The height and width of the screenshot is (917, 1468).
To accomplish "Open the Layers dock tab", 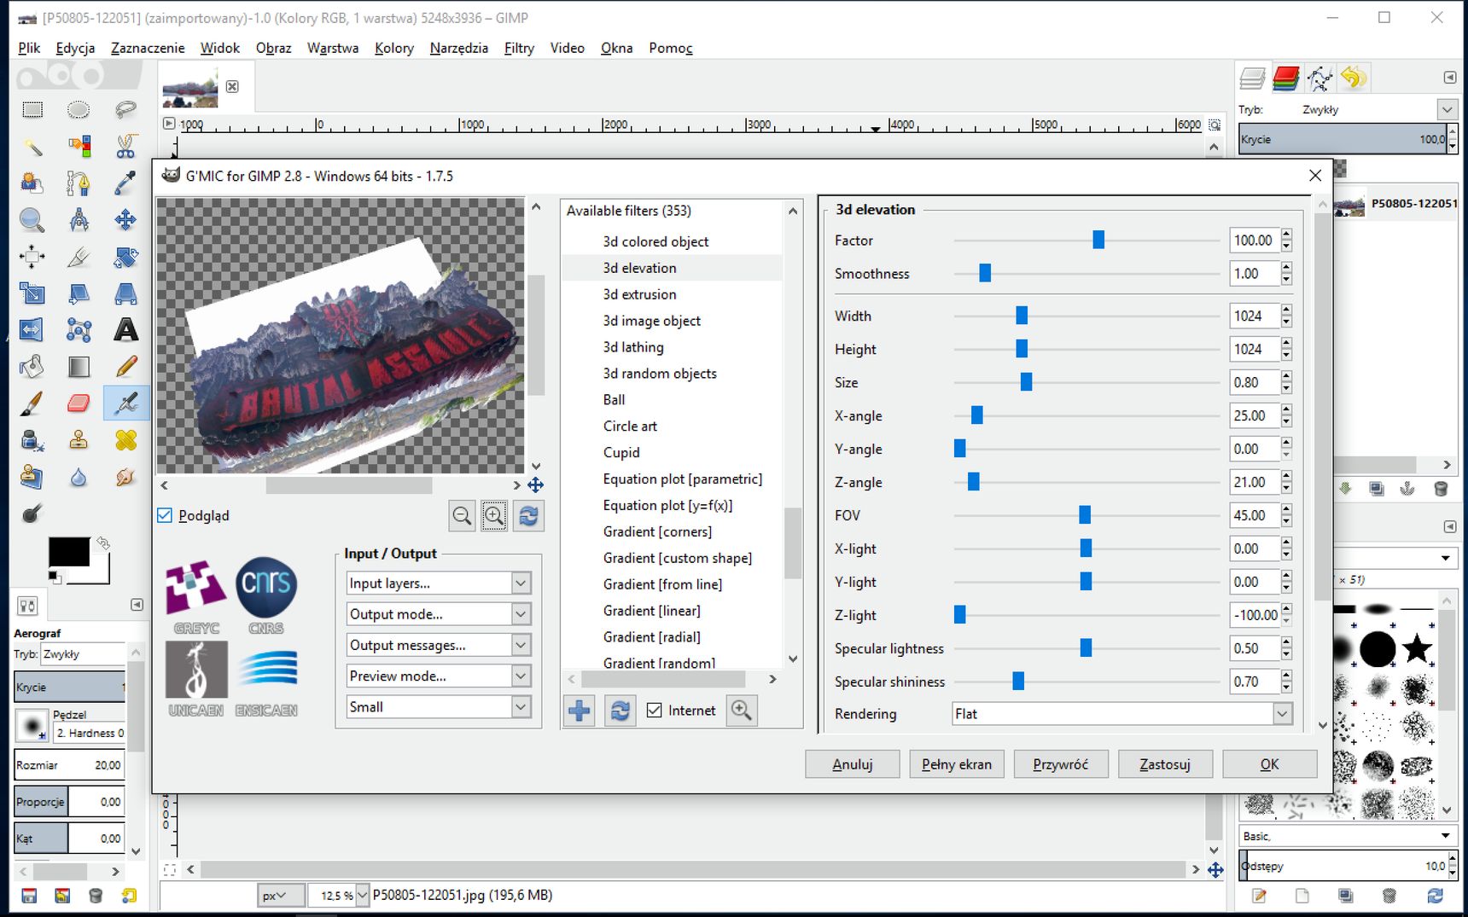I will (x=1252, y=78).
